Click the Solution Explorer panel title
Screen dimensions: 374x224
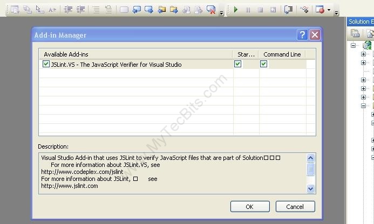(361, 22)
